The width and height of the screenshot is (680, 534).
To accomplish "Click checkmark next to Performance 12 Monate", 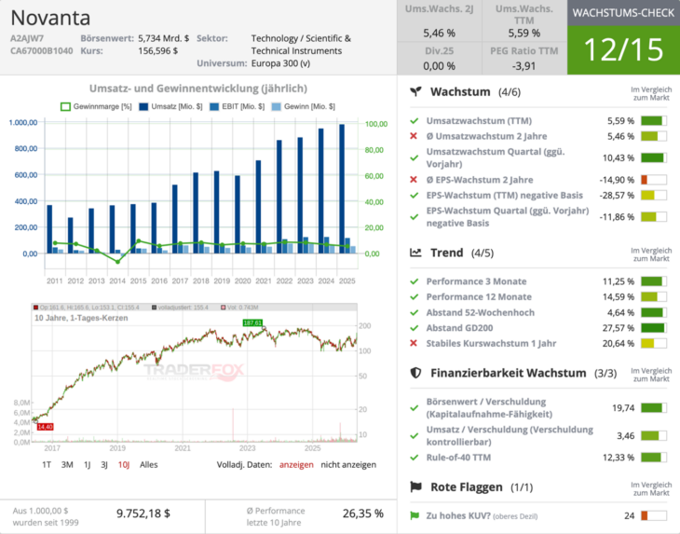I will [x=415, y=296].
